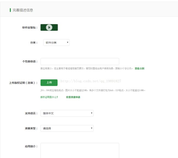Click the 分类 label

pyautogui.click(x=34, y=43)
